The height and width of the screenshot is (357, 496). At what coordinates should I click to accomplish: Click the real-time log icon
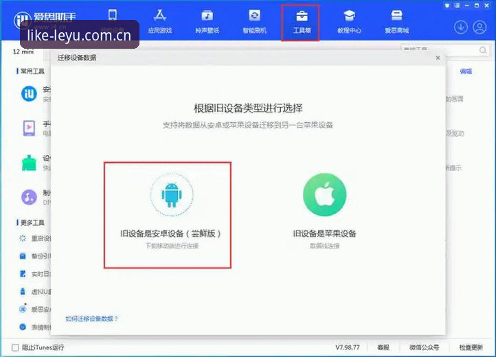tap(23, 273)
